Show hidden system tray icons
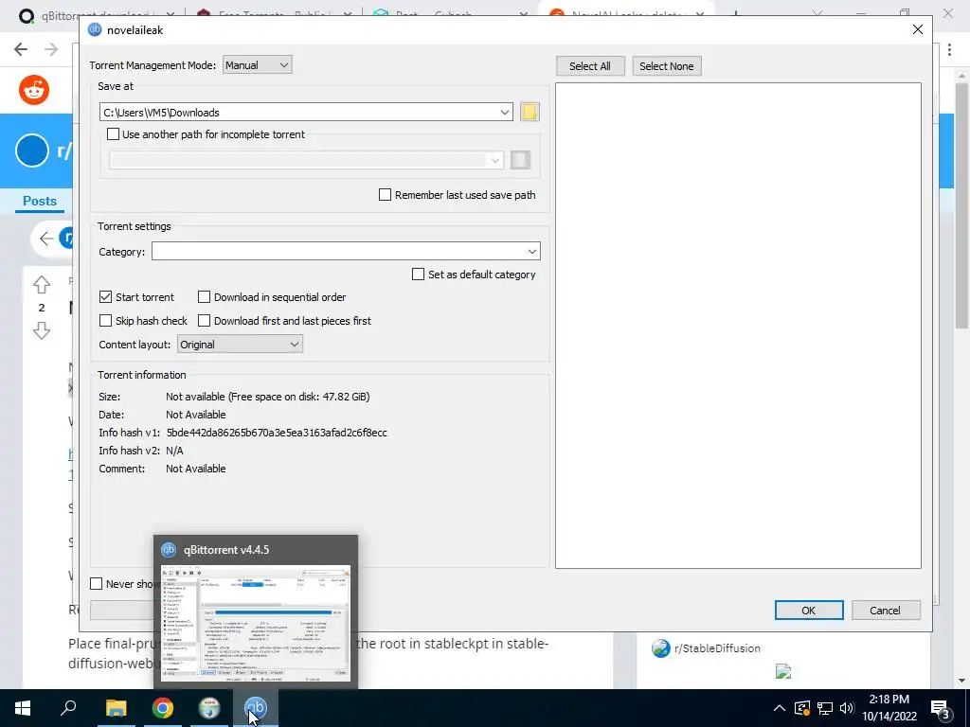The image size is (970, 727). click(780, 708)
